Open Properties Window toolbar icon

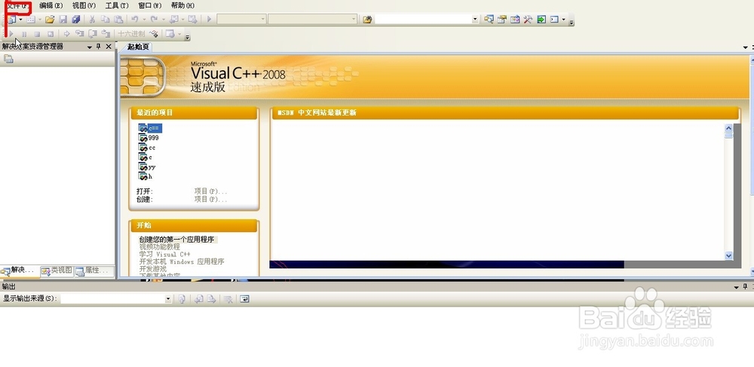pos(502,20)
